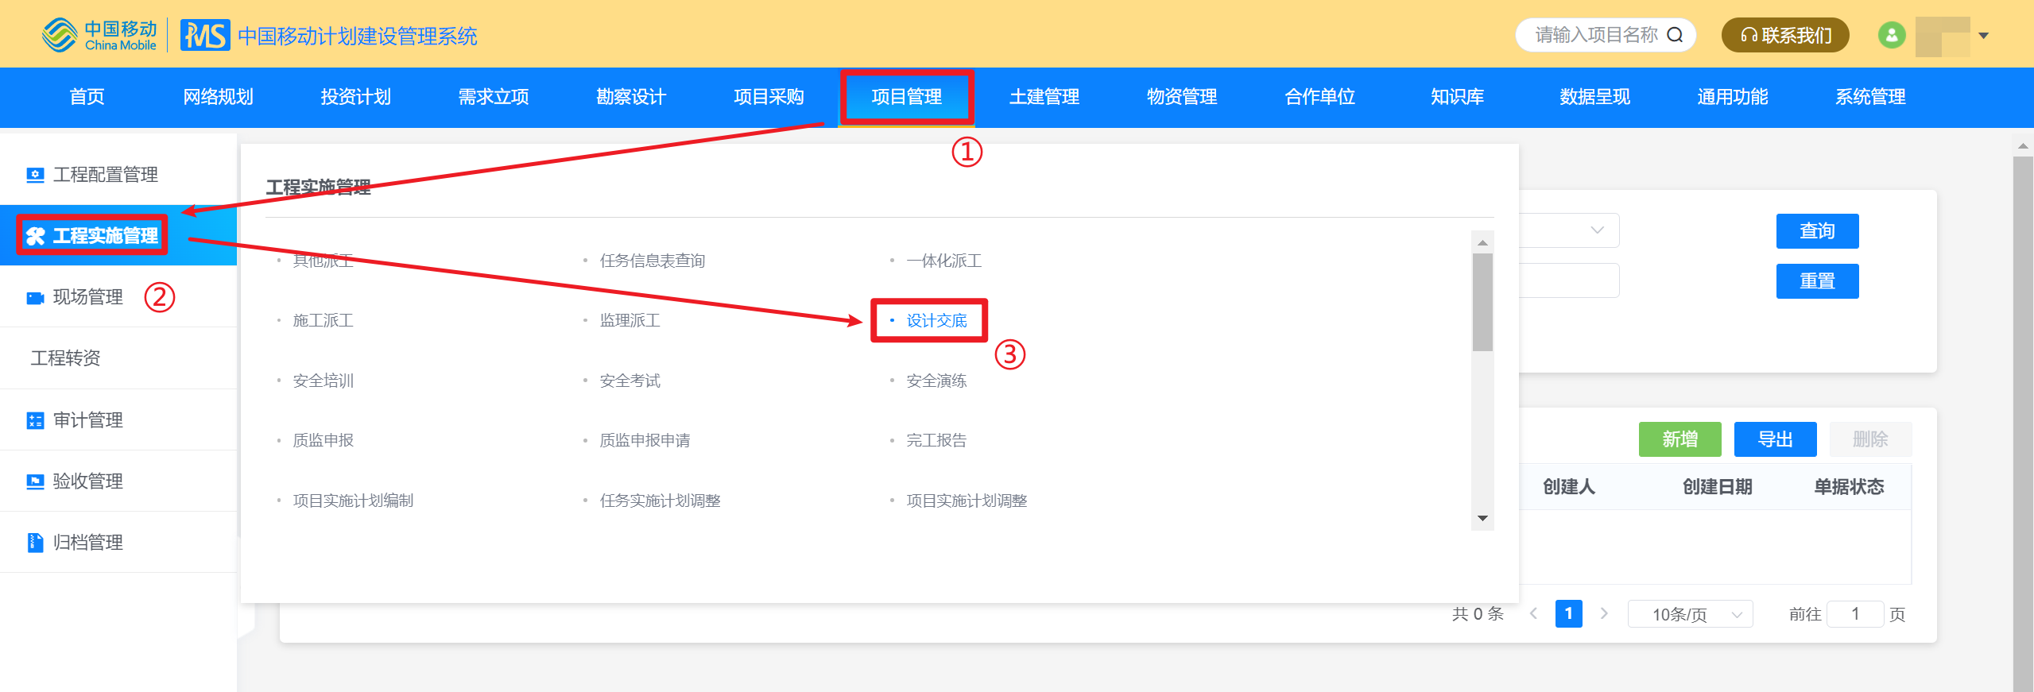
Task: Open the 施工派工 submenu link
Action: click(323, 321)
